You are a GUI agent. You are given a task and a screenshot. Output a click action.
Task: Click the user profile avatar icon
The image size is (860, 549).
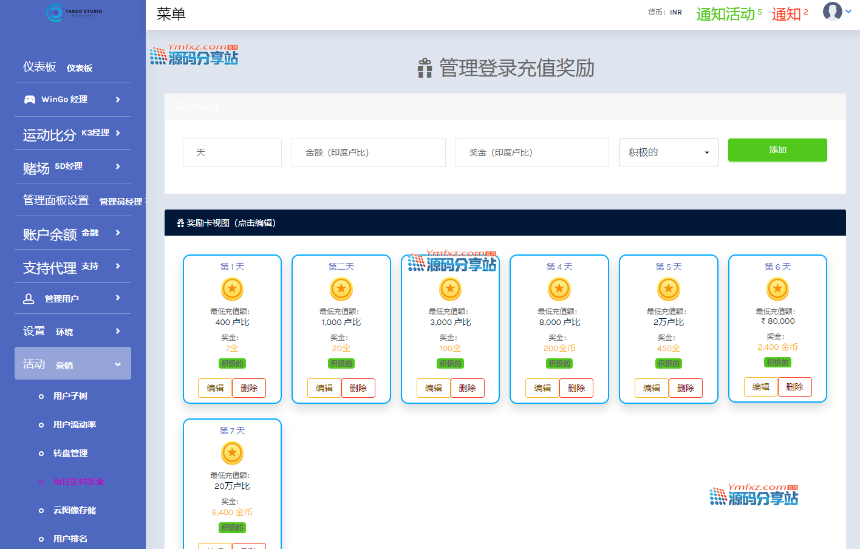832,11
